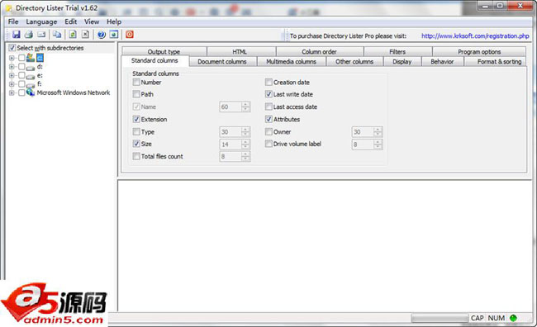Enable the Drive volume label checkbox
537x327 pixels.
pos(268,144)
